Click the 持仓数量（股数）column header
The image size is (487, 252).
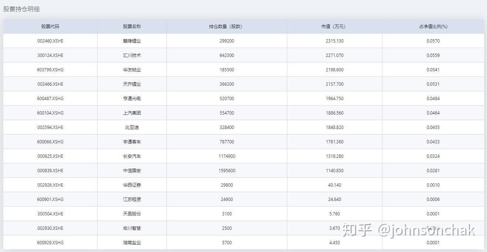coord(227,26)
